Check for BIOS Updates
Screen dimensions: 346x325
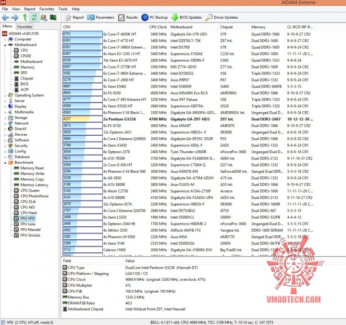point(186,17)
